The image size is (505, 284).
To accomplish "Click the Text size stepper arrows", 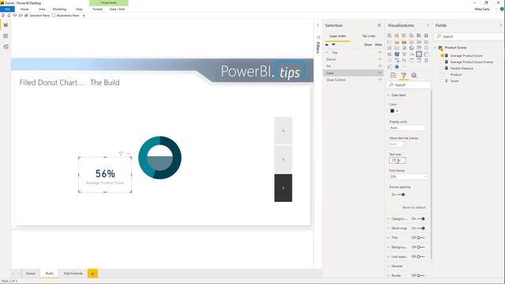I will point(404,160).
